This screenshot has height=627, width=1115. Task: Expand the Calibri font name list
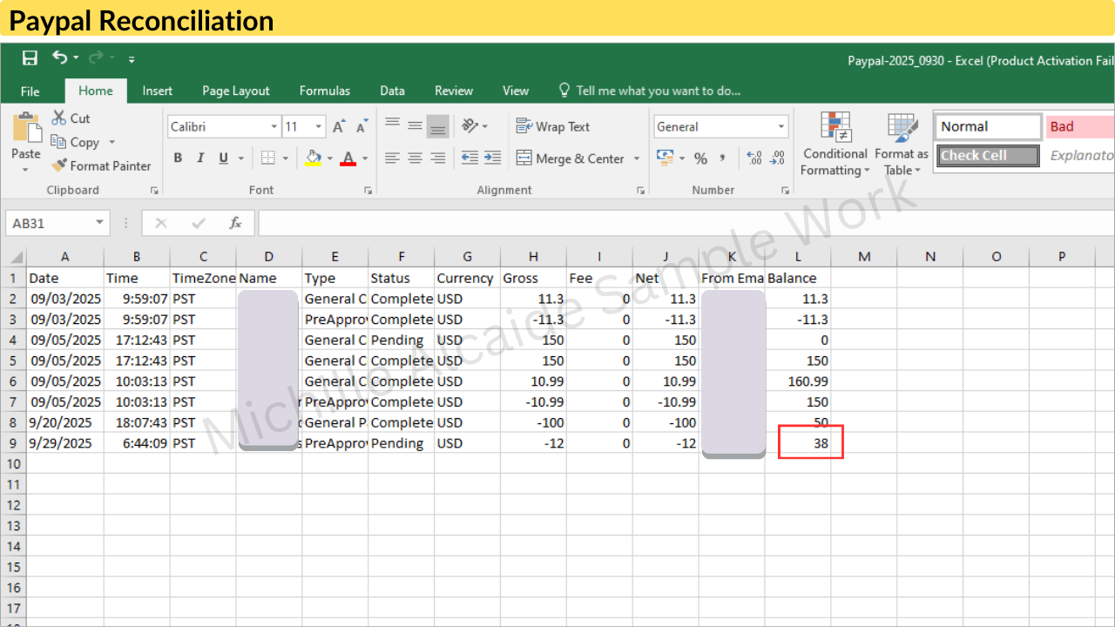274,127
